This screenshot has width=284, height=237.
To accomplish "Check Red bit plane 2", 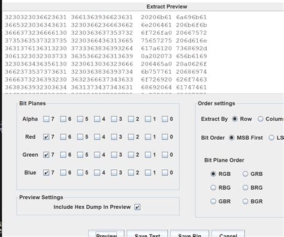I will tap(131, 137).
